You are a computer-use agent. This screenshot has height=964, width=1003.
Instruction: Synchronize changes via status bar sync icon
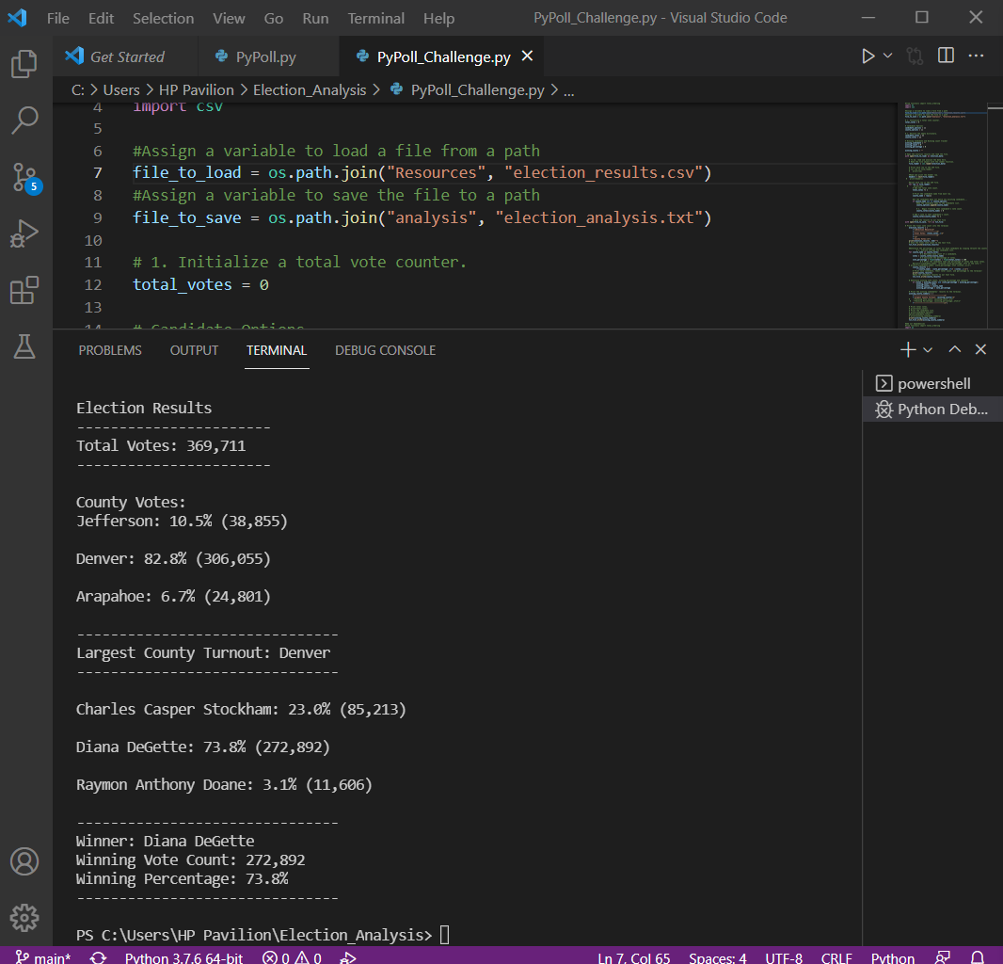98,957
